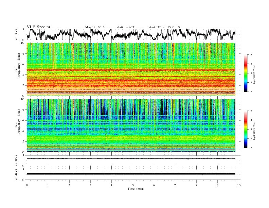The width and height of the screenshot is (269, 208).
Task: Click the "-5" tick on ch.2 colorbar
Action: (250, 129)
